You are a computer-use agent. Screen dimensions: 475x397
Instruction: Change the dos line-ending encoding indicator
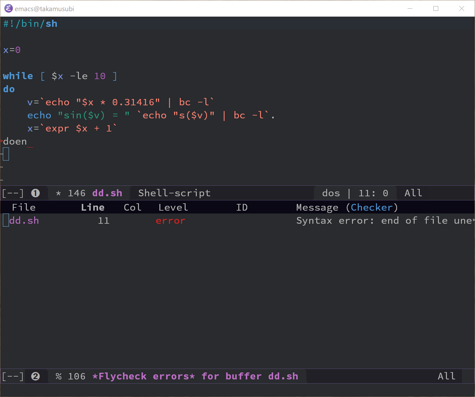[331, 193]
